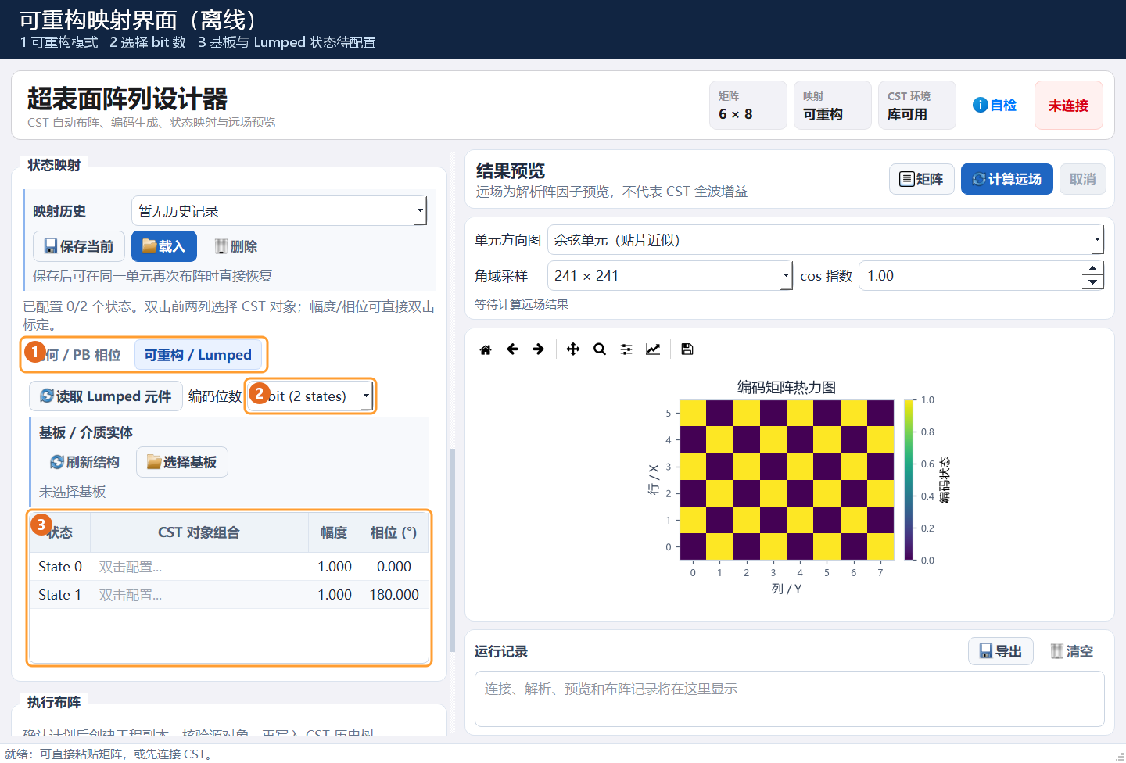Export the run log with 导出
This screenshot has height=763, width=1126.
click(x=1001, y=651)
